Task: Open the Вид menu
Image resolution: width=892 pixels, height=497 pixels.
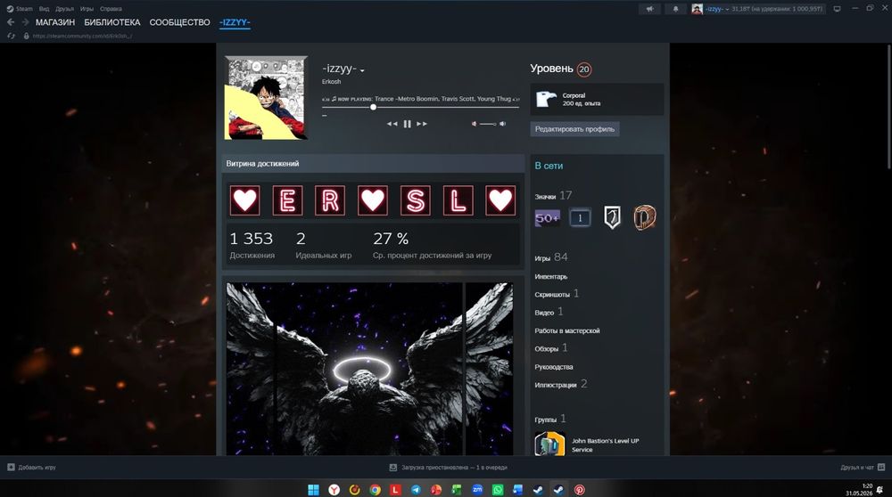Action: pyautogui.click(x=44, y=9)
